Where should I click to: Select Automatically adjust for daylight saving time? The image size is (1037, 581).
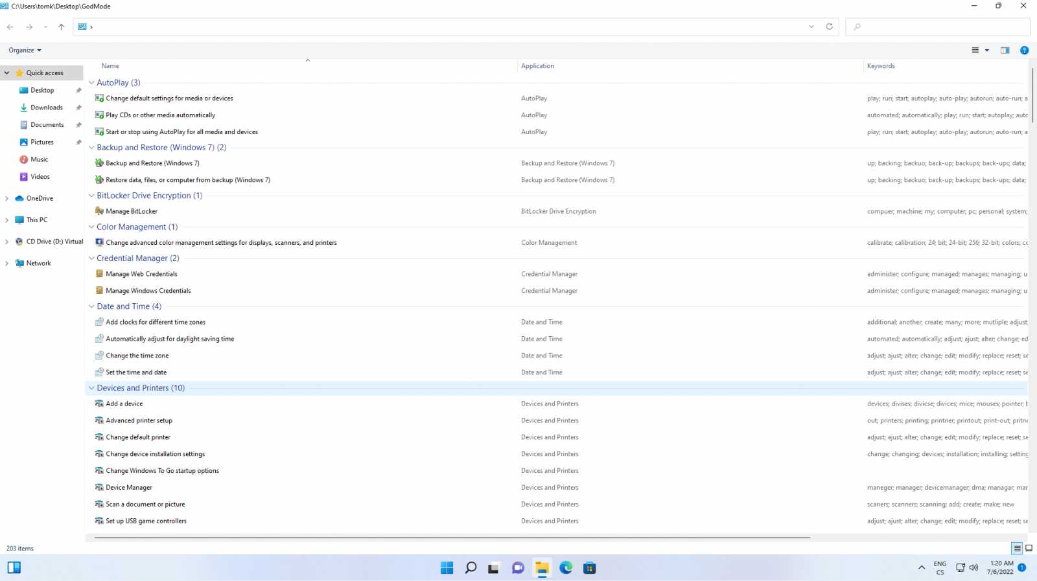click(x=170, y=339)
